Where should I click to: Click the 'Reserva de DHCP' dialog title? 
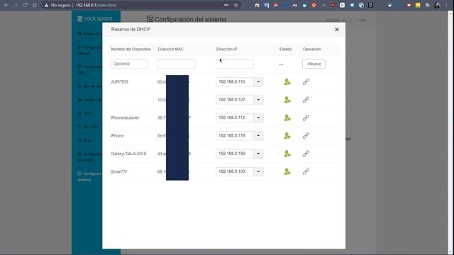click(131, 29)
